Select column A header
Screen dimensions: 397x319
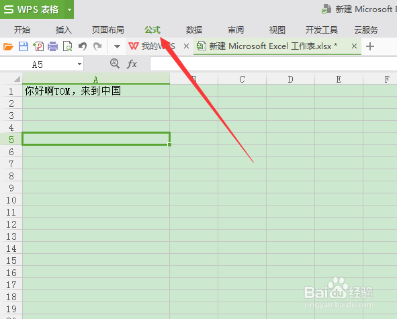pyautogui.click(x=95, y=79)
